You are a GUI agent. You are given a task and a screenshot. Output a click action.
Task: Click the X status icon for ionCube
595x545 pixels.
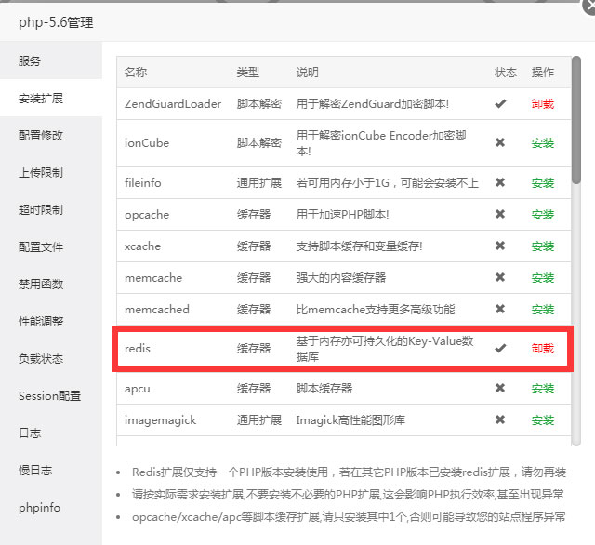pos(500,143)
